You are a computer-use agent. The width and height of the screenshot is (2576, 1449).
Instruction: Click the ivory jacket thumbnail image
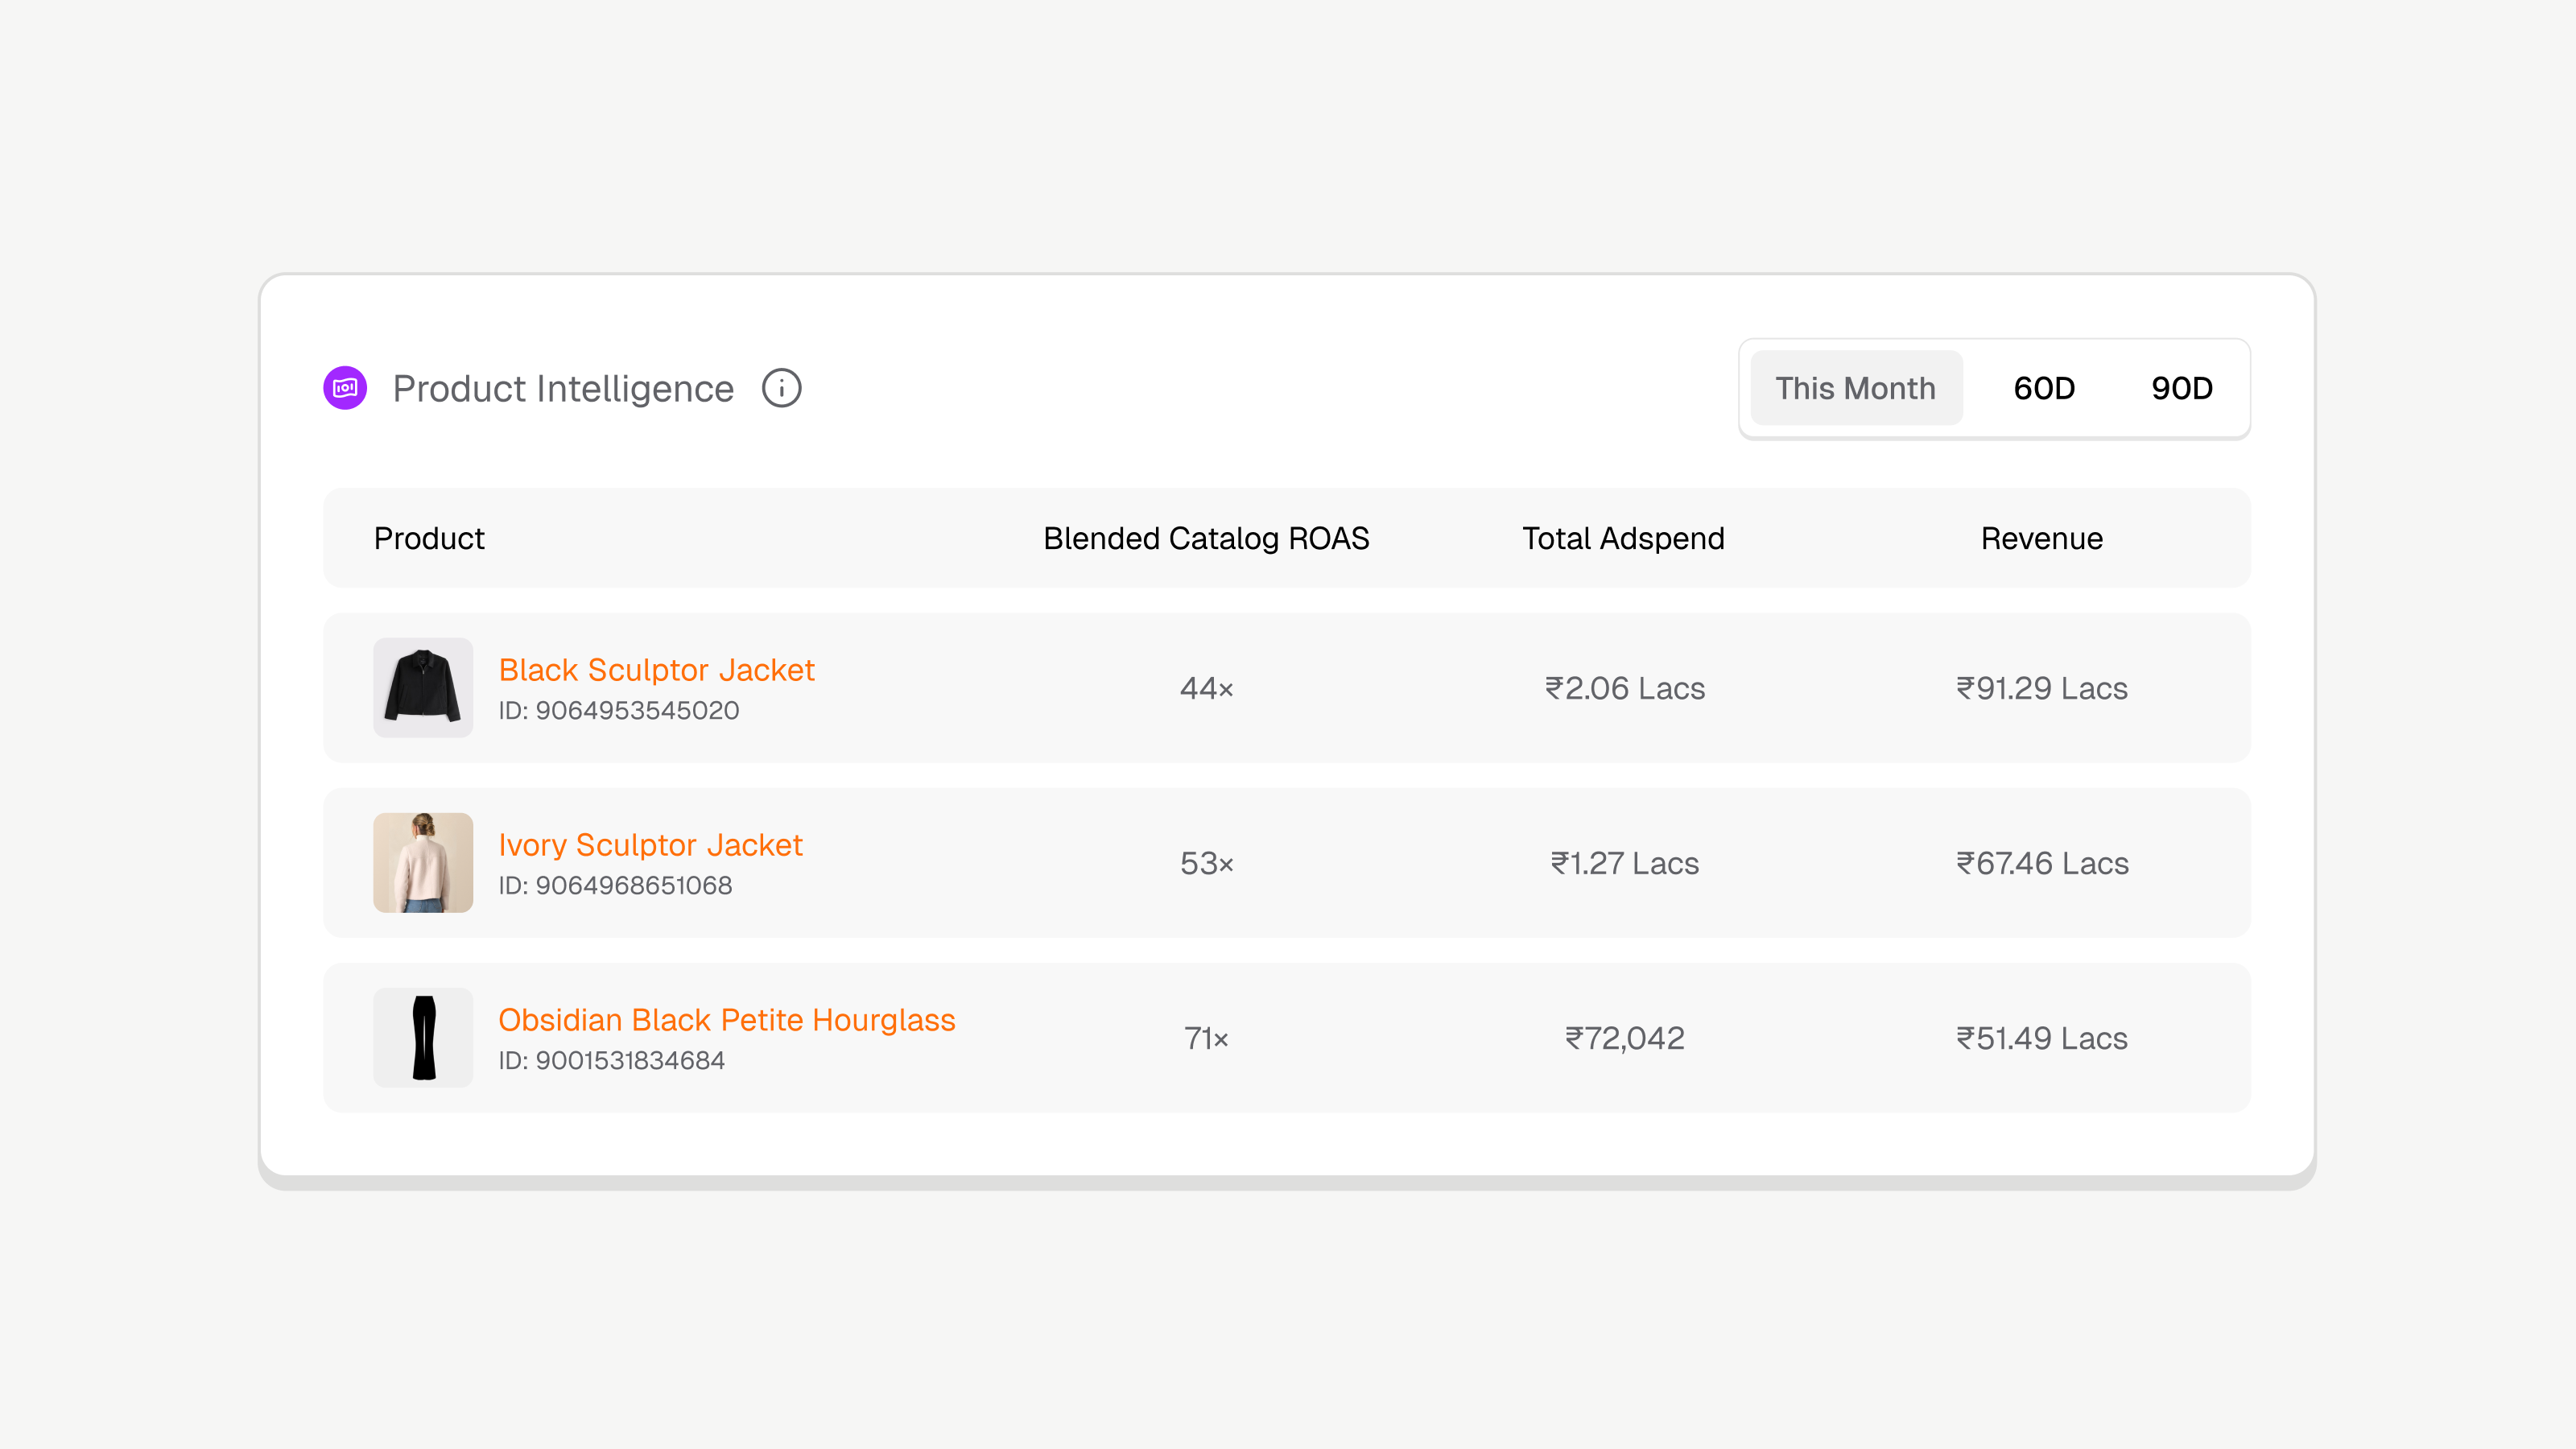click(423, 863)
